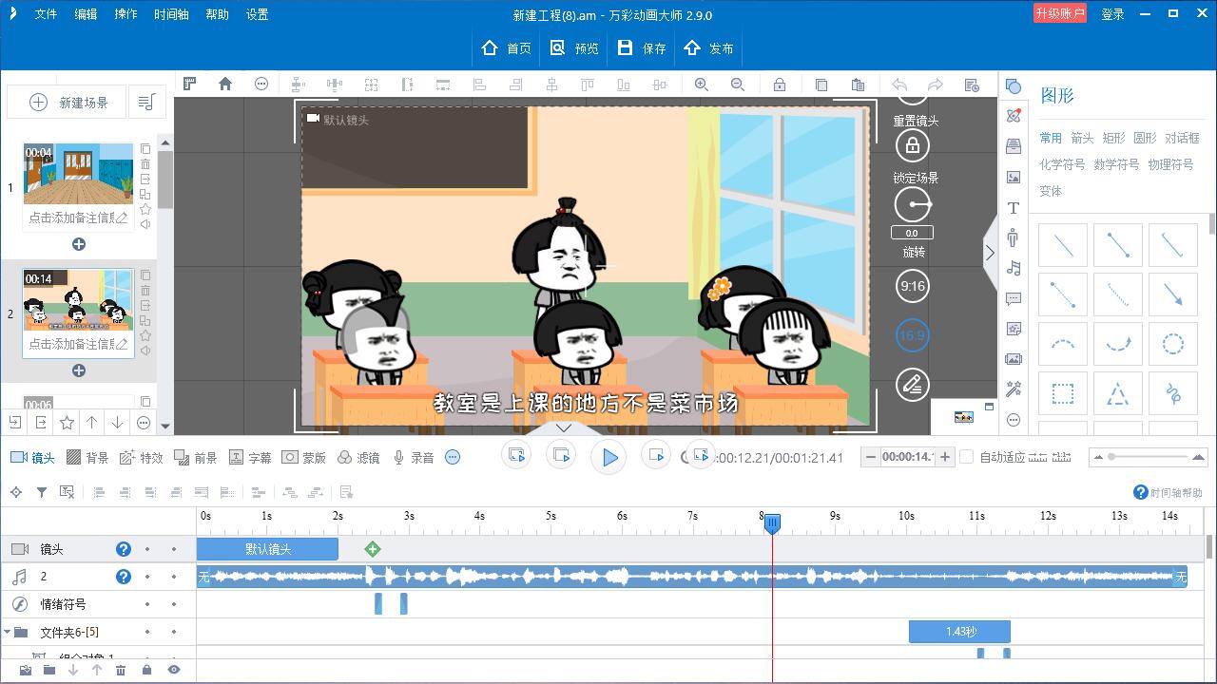Collapse the right shapes panel arrow
The width and height of the screenshot is (1217, 684).
pos(990,253)
